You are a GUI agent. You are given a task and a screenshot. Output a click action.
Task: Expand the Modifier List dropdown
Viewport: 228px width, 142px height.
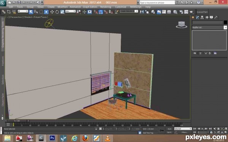[x=209, y=27]
